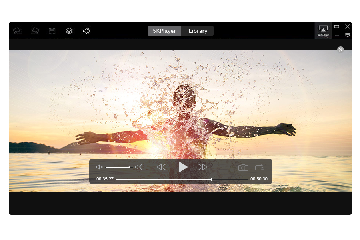Viewport: 360px width, 240px height.
Task: Toggle mute with the muted speaker icon
Action: point(100,167)
